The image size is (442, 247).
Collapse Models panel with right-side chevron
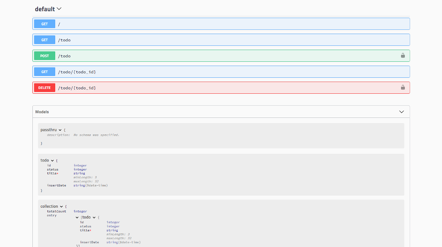pyautogui.click(x=401, y=112)
